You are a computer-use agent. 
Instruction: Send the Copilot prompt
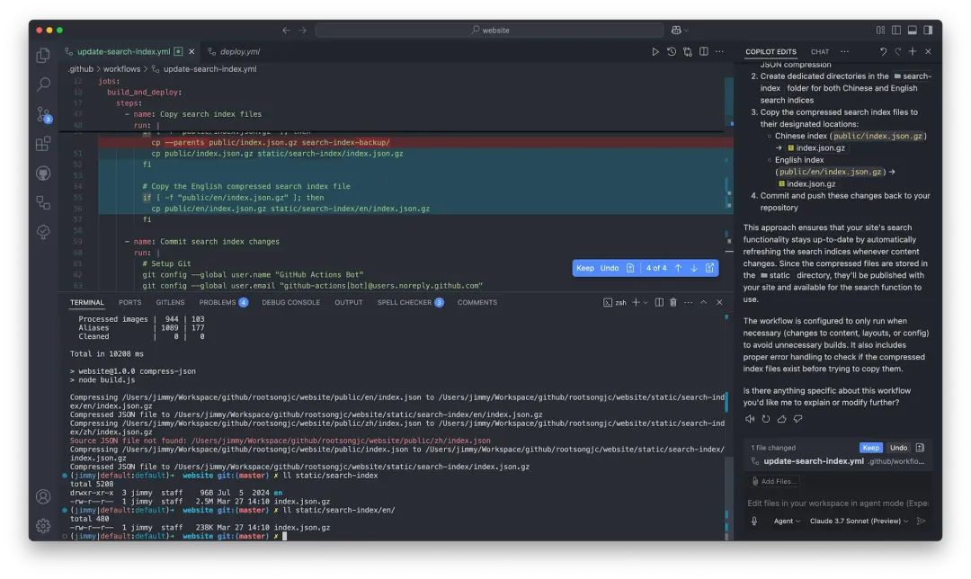click(x=921, y=521)
